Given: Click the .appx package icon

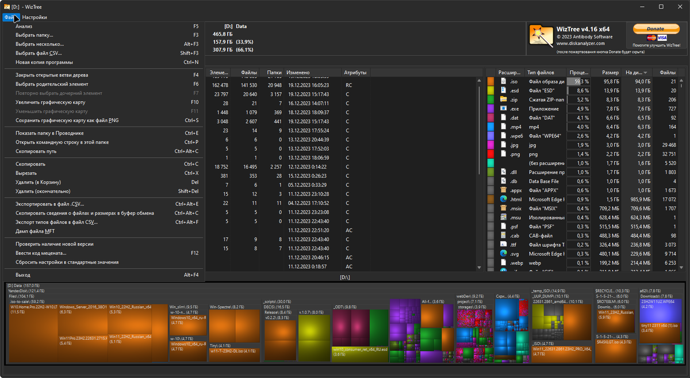Looking at the screenshot, I should click(x=503, y=190).
